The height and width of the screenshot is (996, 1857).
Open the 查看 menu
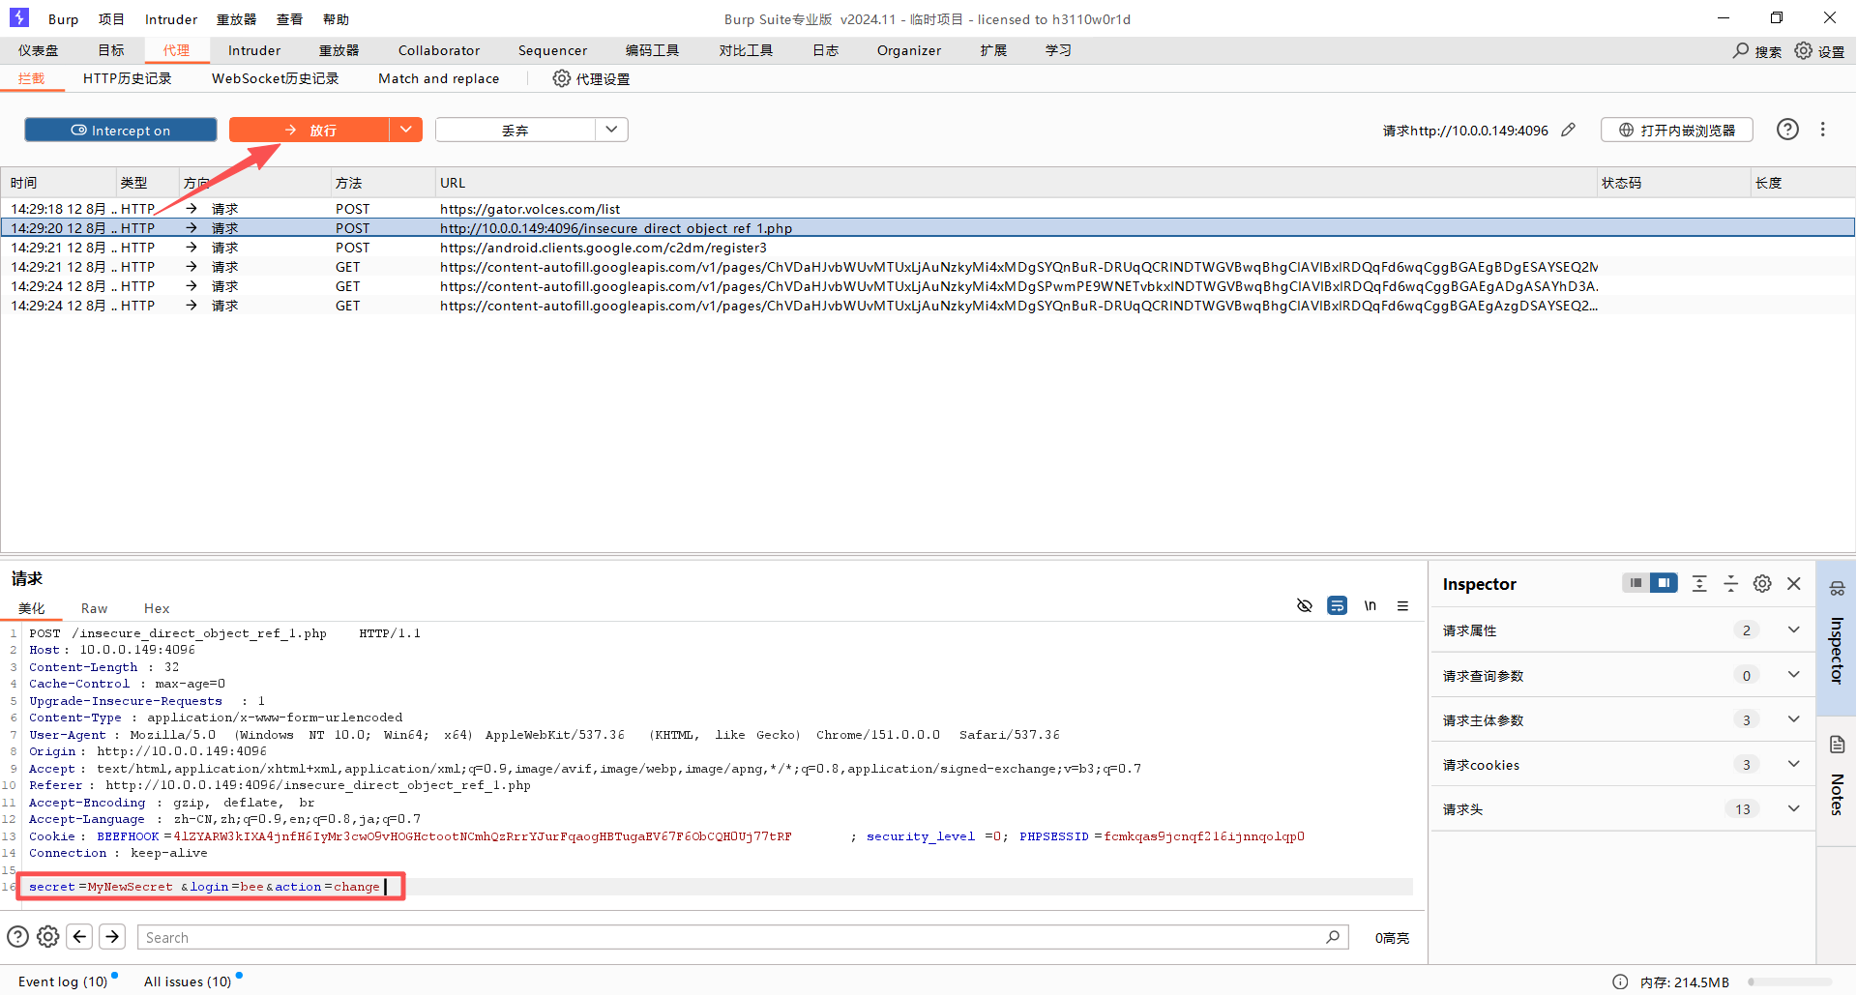289,19
